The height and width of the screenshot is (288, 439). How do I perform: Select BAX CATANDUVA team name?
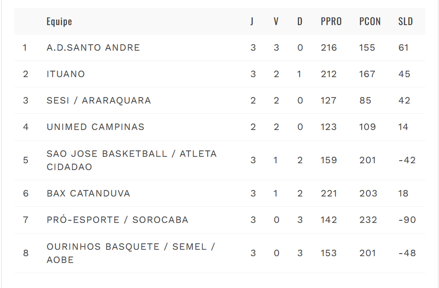coord(88,193)
